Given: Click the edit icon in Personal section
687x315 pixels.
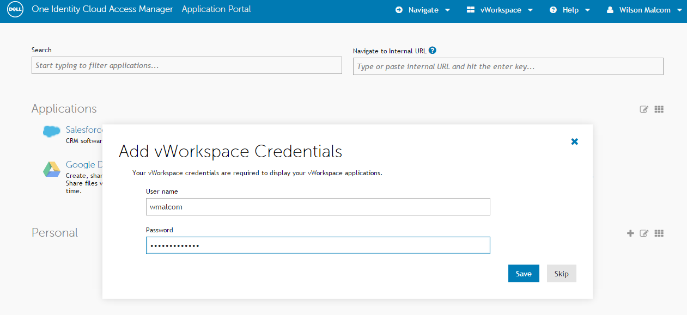Looking at the screenshot, I should pos(644,233).
